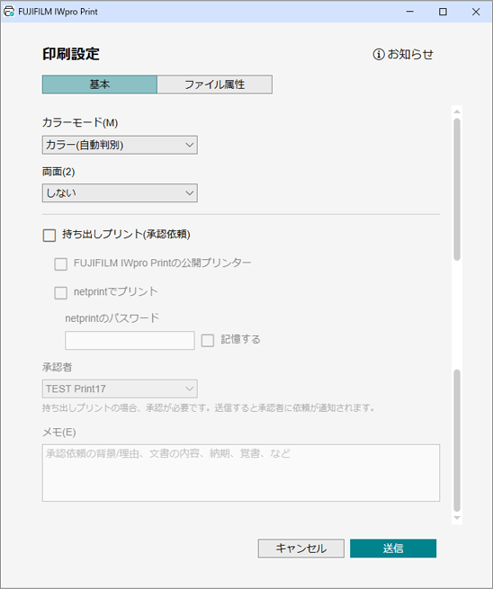Expand the 両面 dropdown showing しない
The height and width of the screenshot is (589, 493).
(x=120, y=193)
